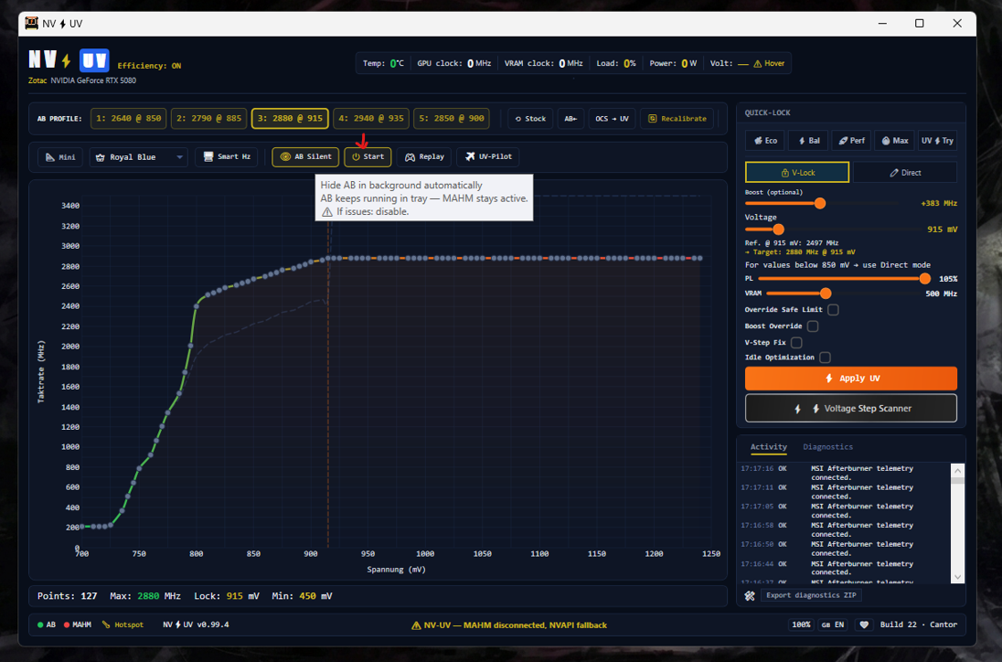Image resolution: width=1002 pixels, height=662 pixels.
Task: Click the 100% zoom button
Action: pos(801,625)
